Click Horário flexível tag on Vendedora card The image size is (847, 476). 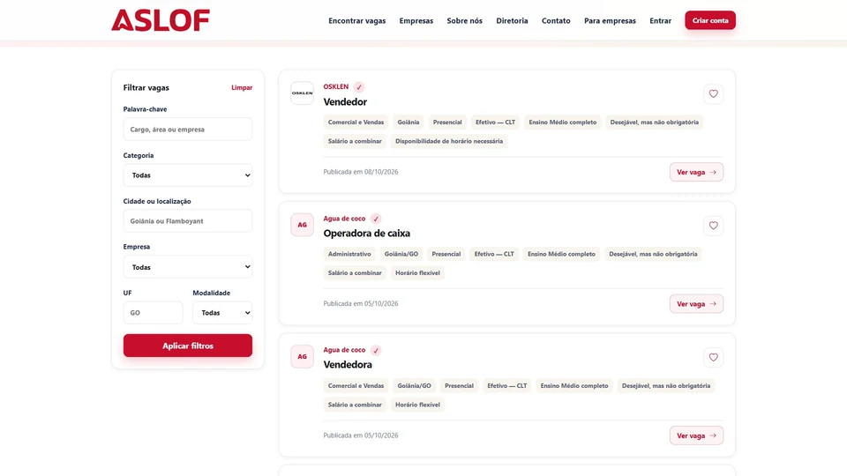point(417,405)
